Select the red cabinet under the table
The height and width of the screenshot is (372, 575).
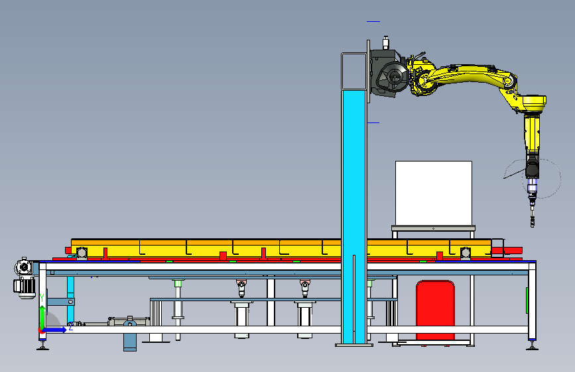435,310
